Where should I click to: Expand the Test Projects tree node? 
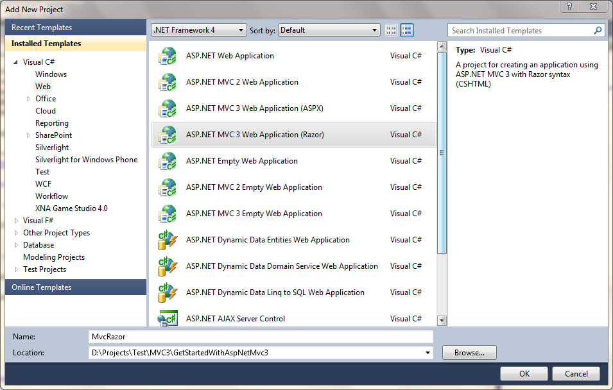point(16,269)
